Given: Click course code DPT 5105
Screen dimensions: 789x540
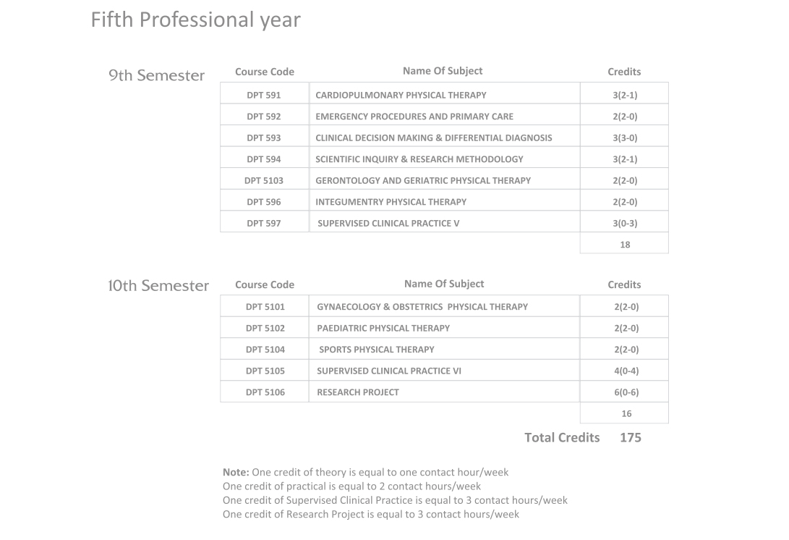Looking at the screenshot, I should coord(265,371).
